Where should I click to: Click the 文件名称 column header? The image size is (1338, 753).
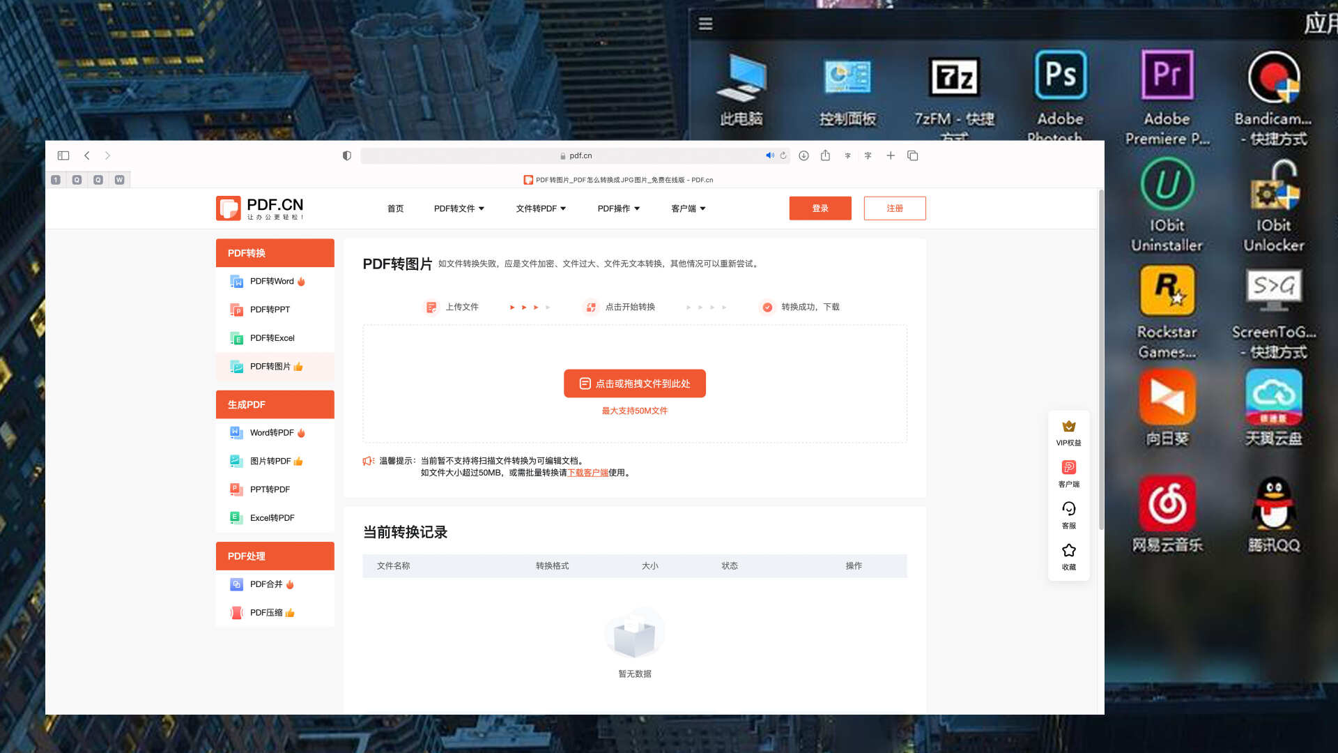pos(393,566)
